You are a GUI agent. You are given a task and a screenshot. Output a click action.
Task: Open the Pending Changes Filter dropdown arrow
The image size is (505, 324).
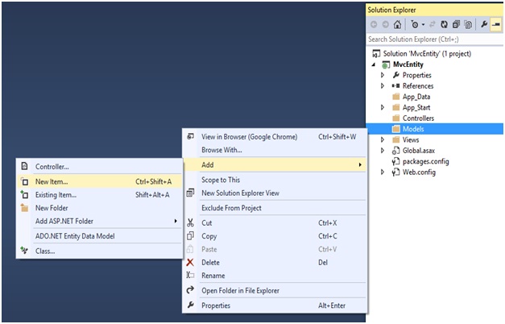(x=424, y=24)
